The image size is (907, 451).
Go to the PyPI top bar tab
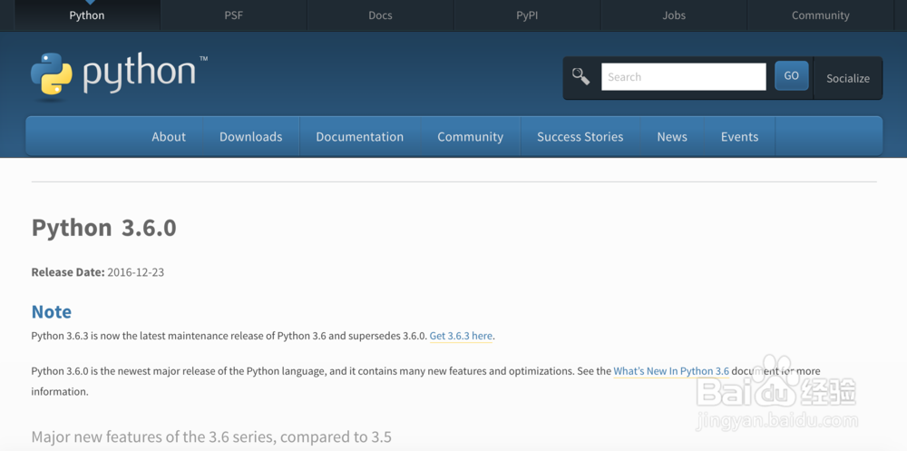pyautogui.click(x=527, y=15)
